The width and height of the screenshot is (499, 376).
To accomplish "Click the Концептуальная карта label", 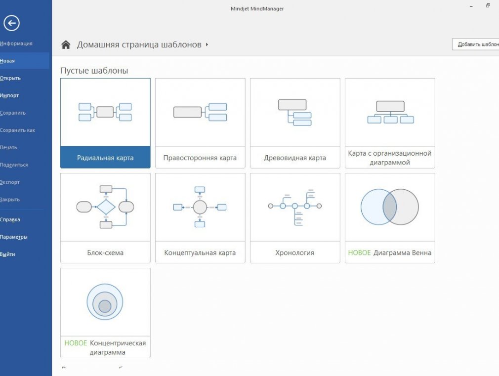I will point(200,252).
